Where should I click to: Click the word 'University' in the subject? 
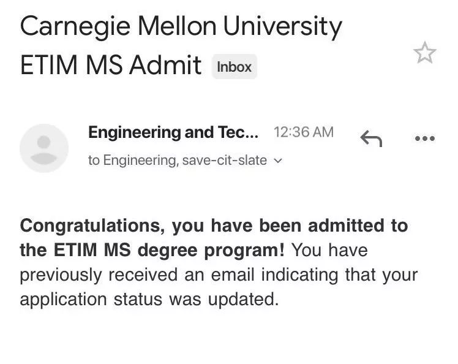[x=282, y=27]
